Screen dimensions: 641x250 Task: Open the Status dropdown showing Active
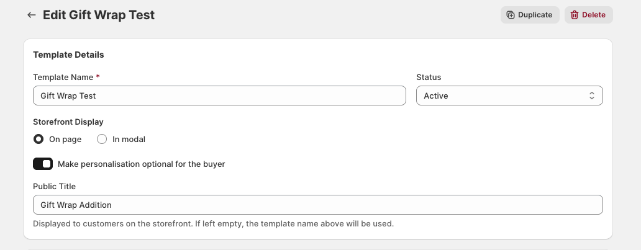point(509,96)
